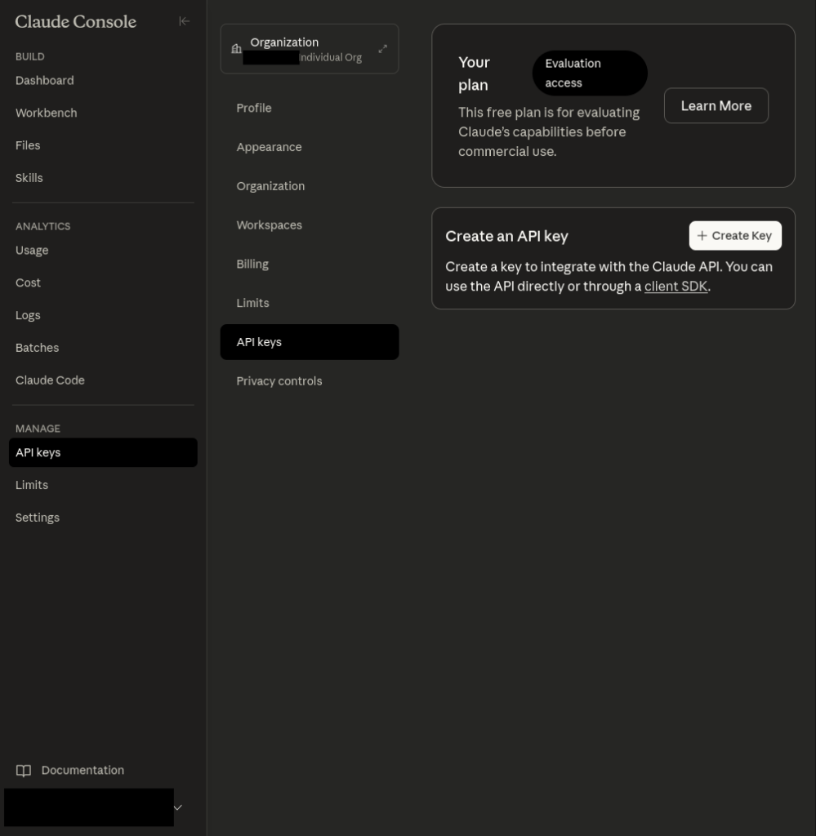Open the Files section
The height and width of the screenshot is (836, 816).
pos(28,145)
